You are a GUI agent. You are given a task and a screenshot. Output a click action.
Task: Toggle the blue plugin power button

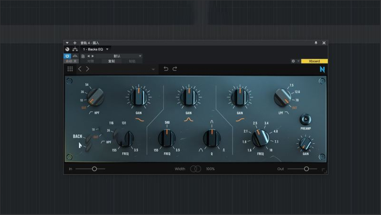pos(67,56)
